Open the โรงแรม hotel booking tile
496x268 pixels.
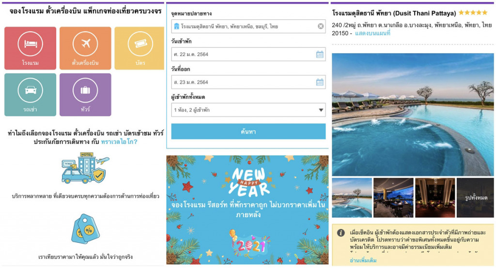pyautogui.click(x=31, y=48)
